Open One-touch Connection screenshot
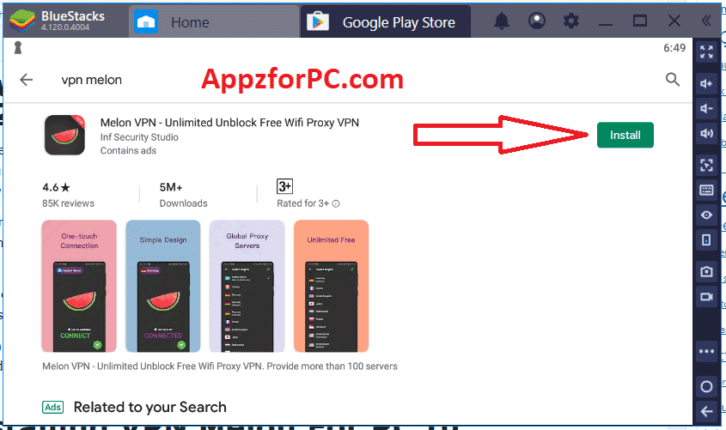Image resolution: width=726 pixels, height=430 pixels. [79, 286]
